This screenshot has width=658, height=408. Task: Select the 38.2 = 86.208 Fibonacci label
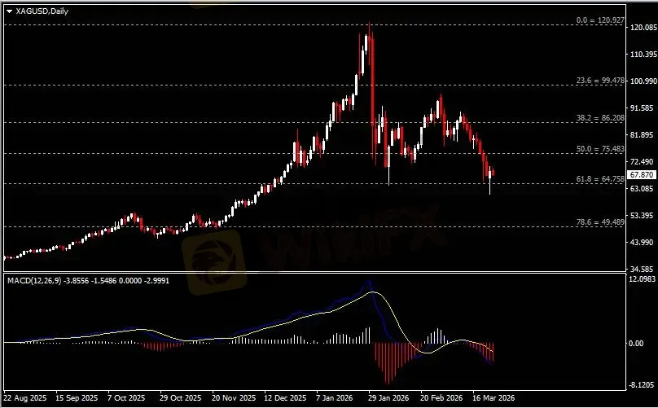(600, 118)
